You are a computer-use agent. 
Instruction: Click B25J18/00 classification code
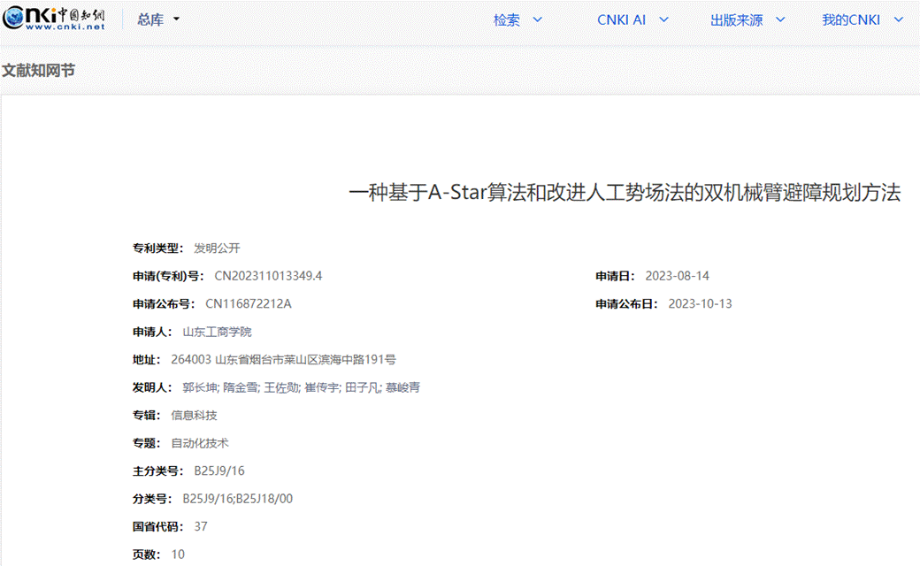(264, 499)
